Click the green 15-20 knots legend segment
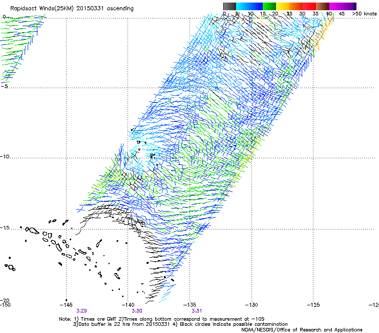Image resolution: width=379 pixels, height=333 pixels. click(269, 6)
